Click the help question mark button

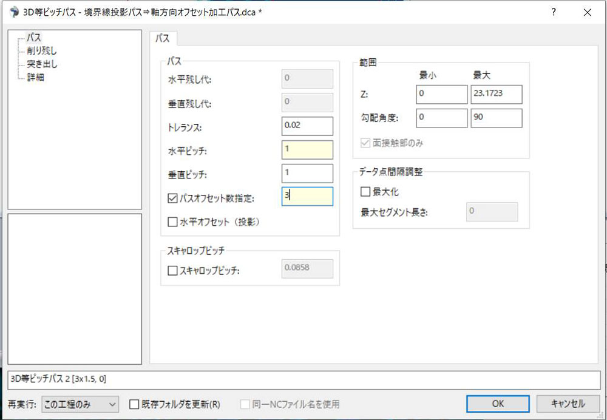point(553,12)
